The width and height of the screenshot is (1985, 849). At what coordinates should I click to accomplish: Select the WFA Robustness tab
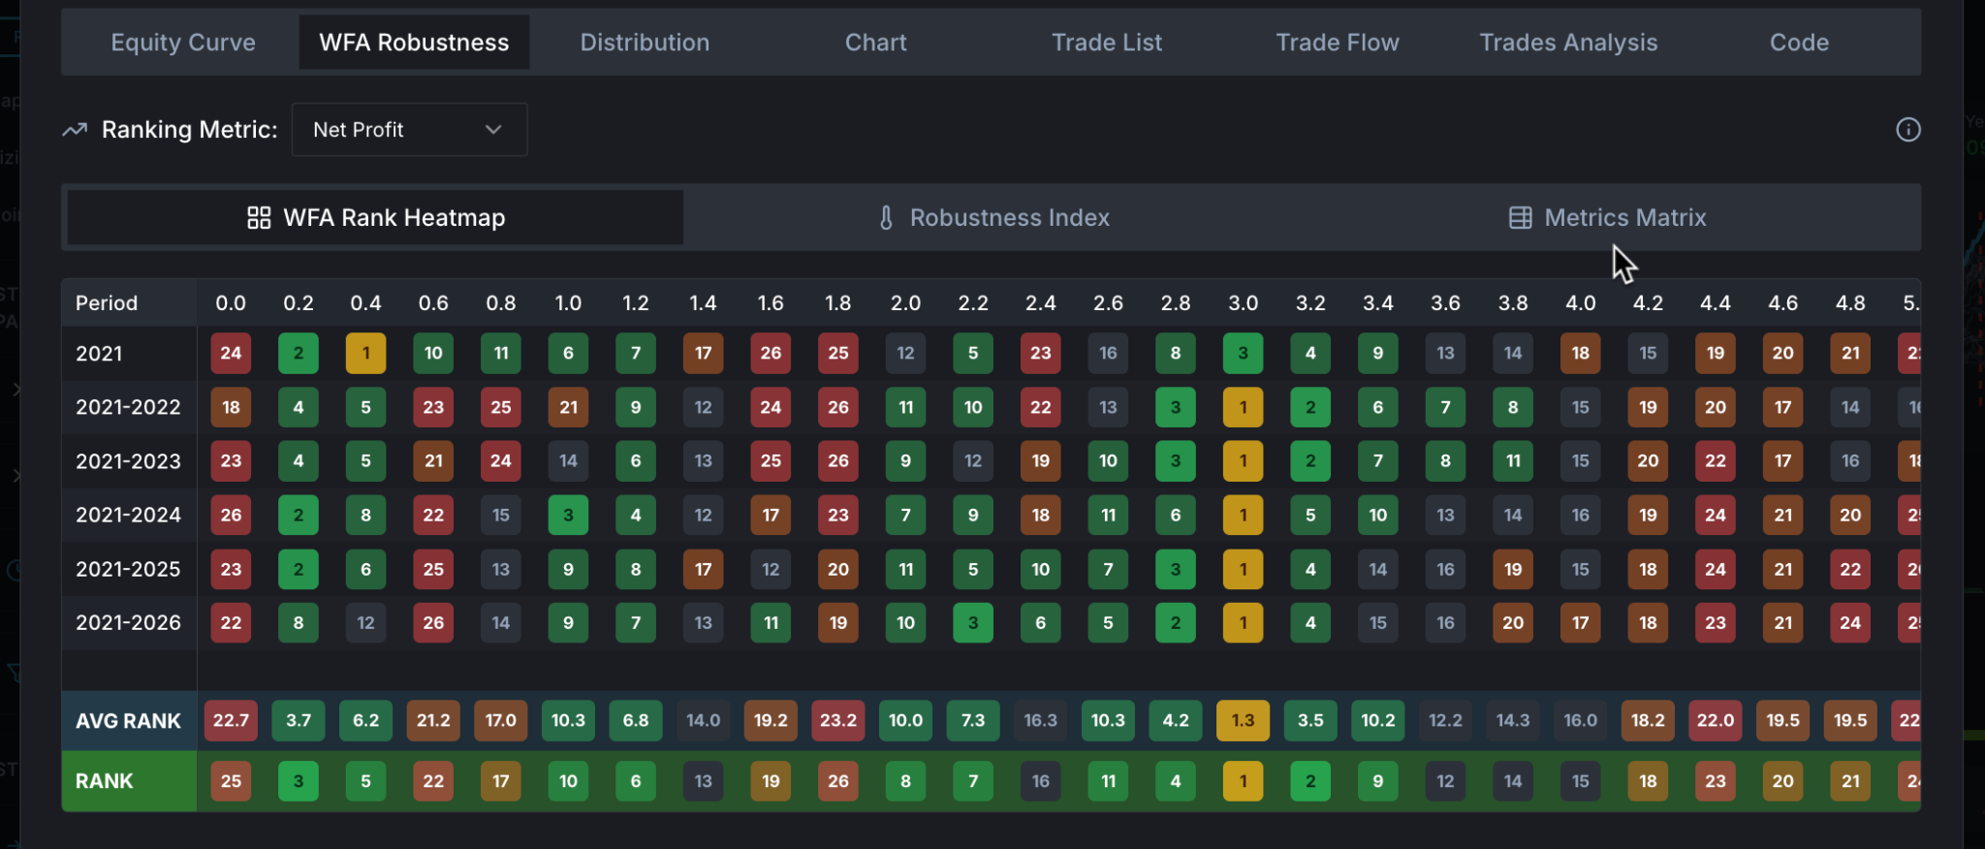coord(414,43)
